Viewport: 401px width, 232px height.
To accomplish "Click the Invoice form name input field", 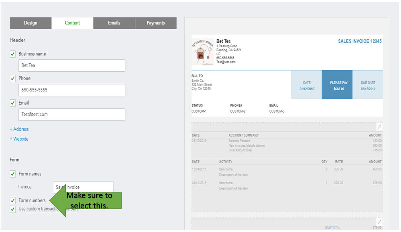I will (x=83, y=187).
